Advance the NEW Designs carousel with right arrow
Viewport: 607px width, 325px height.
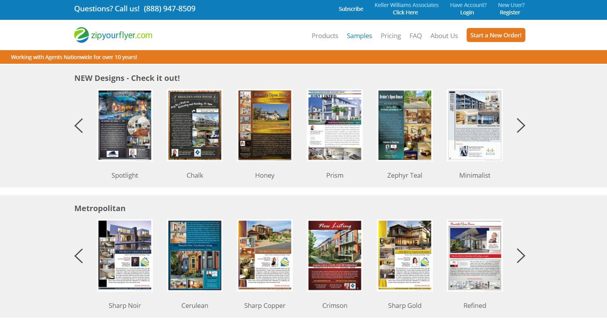click(521, 125)
